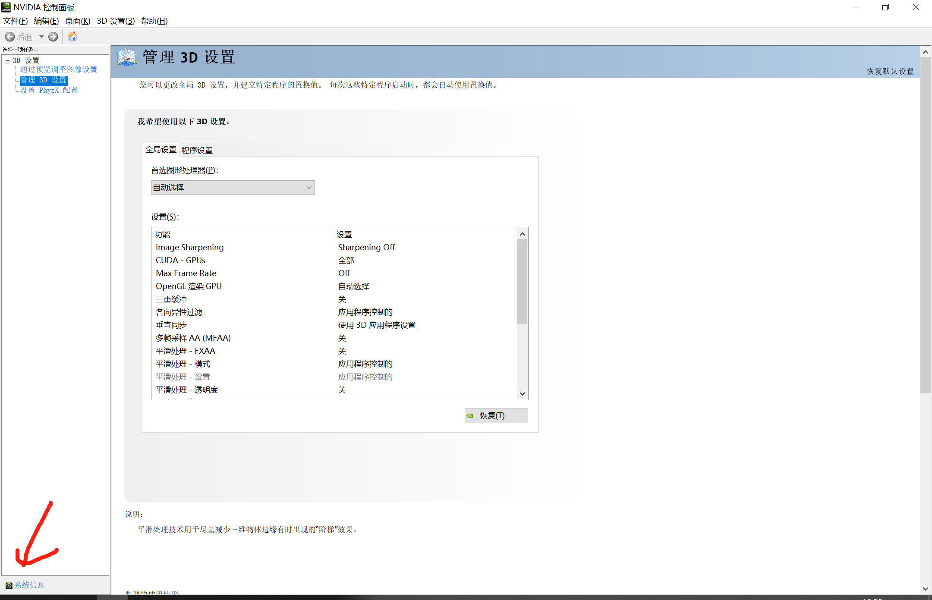Select 管理 3D 设置 tree item

tap(44, 80)
